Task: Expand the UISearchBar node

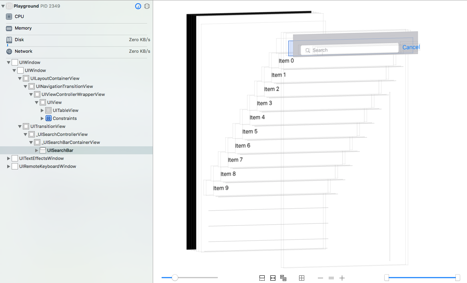Action: coord(37,150)
